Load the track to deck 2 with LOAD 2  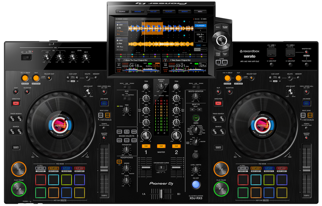click(225, 62)
